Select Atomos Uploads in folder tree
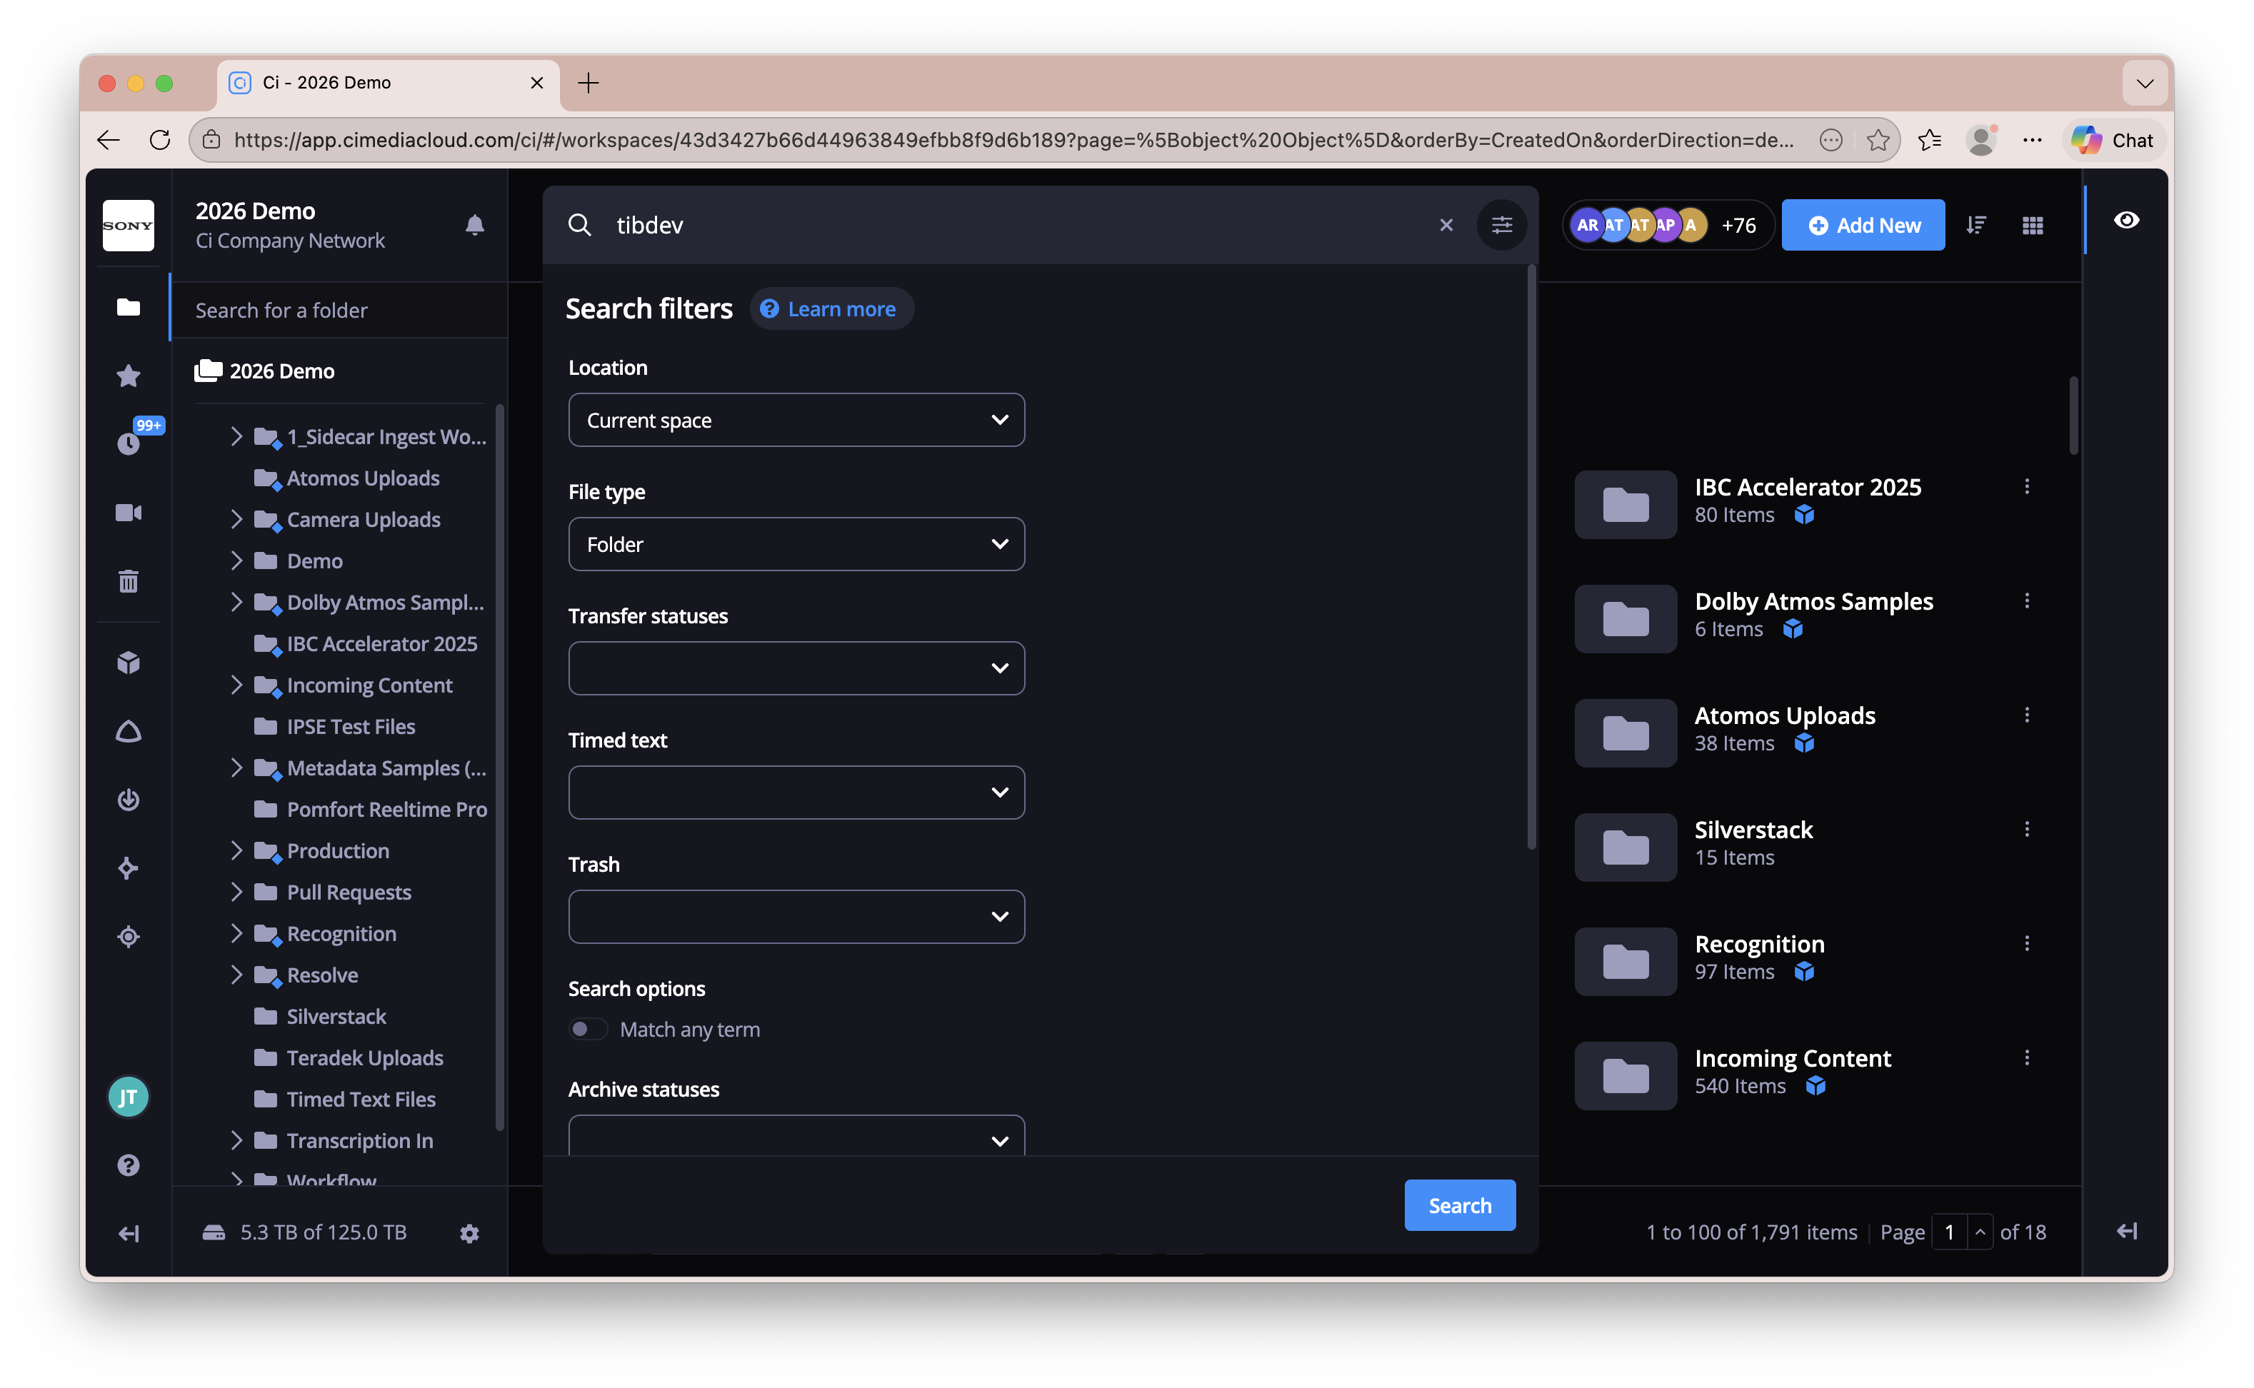Image resolution: width=2254 pixels, height=1388 pixels. 362,478
